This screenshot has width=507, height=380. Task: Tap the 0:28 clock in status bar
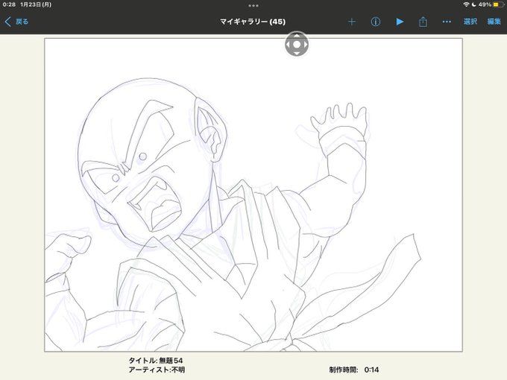click(9, 4)
